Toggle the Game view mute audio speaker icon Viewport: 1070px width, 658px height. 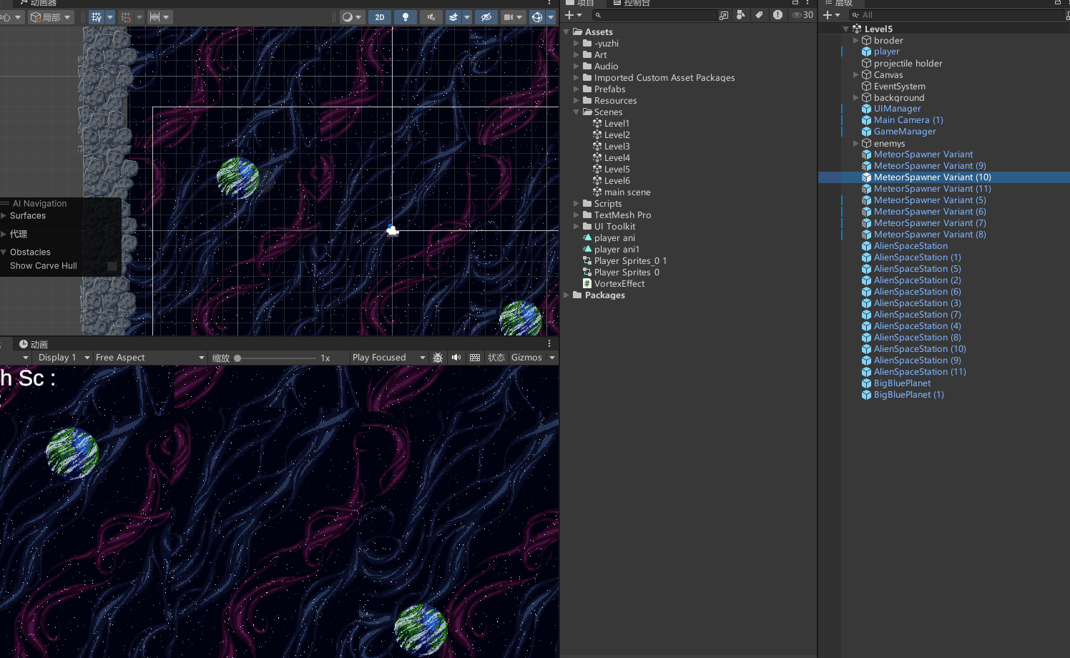456,358
